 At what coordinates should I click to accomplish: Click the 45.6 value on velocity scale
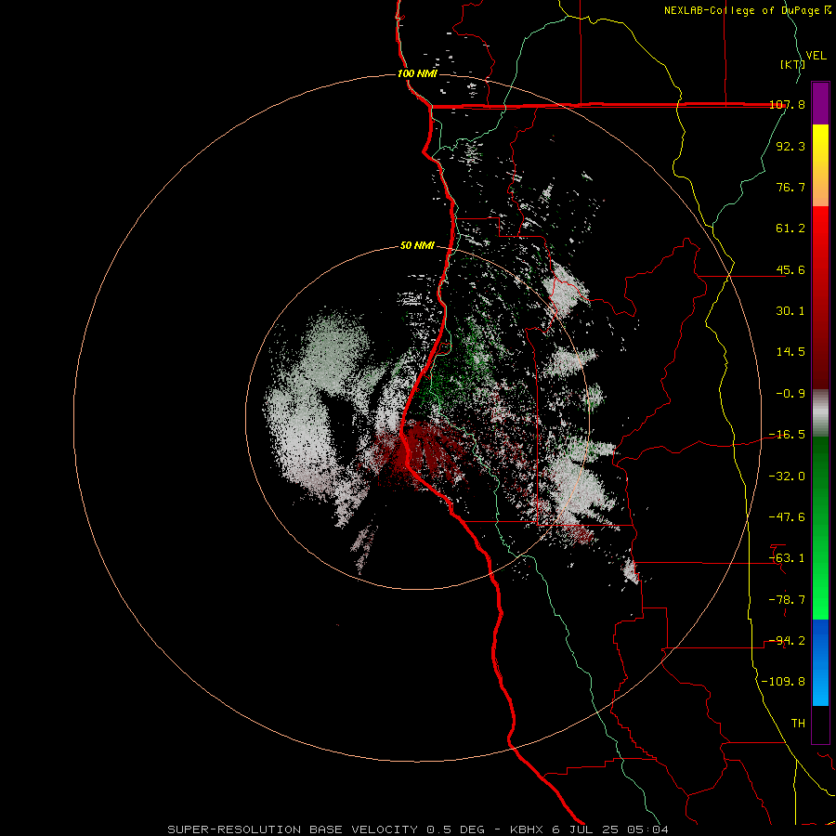[790, 269]
